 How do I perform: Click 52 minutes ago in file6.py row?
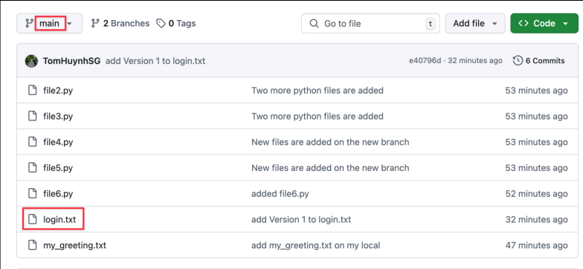pos(537,193)
